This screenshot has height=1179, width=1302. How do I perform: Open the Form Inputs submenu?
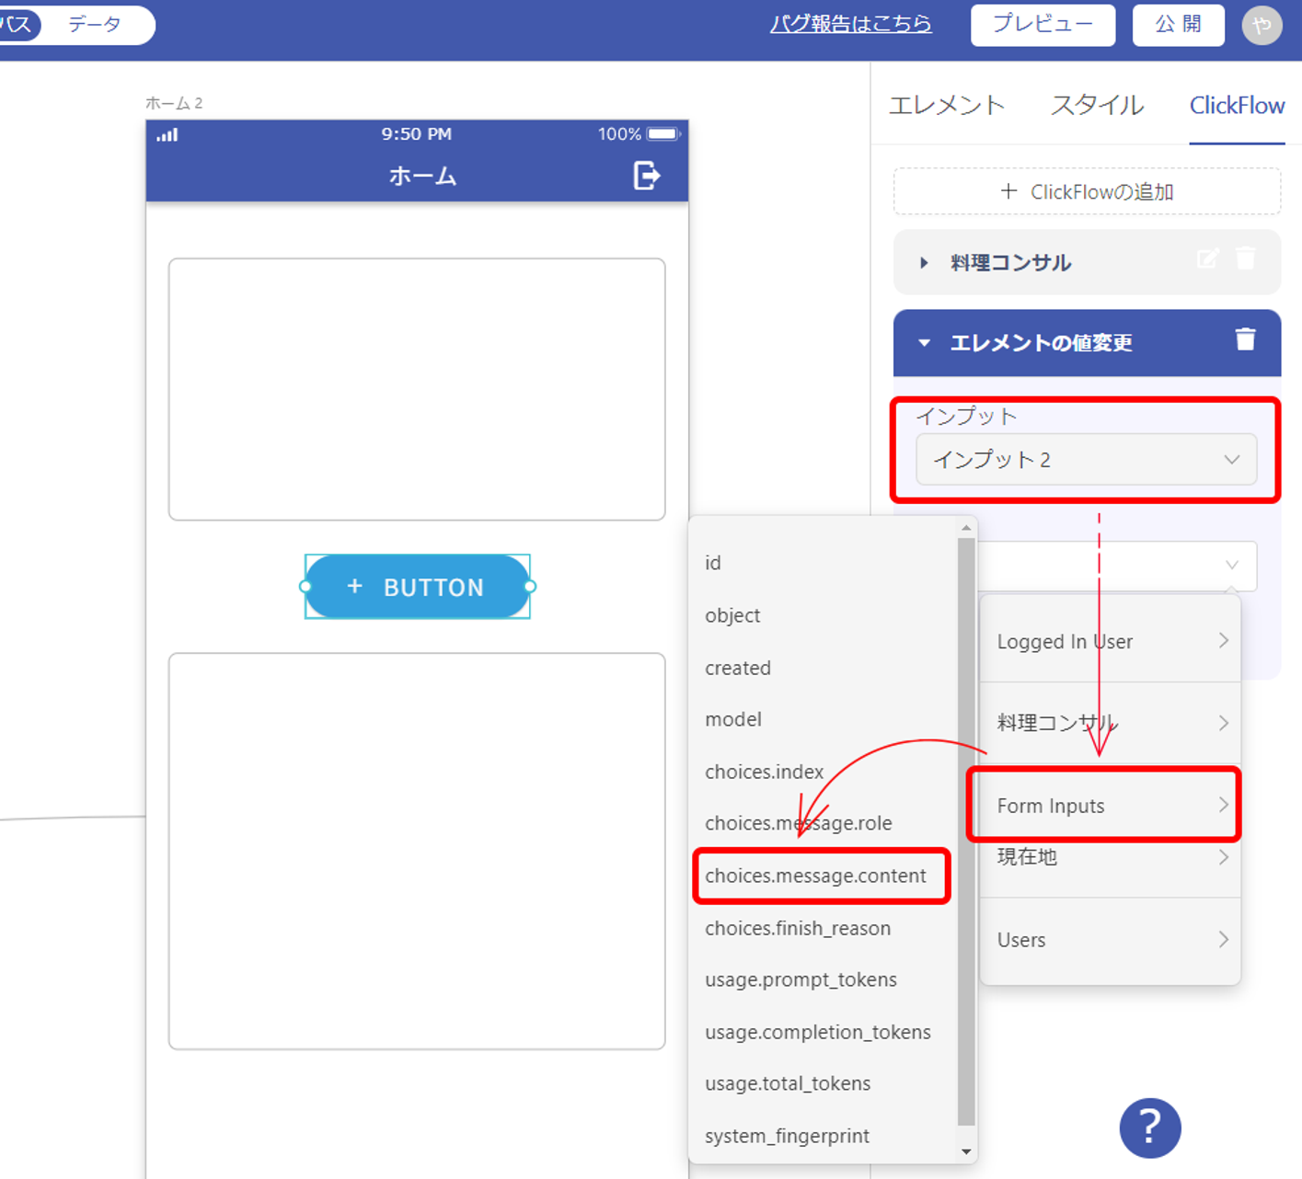(1103, 805)
